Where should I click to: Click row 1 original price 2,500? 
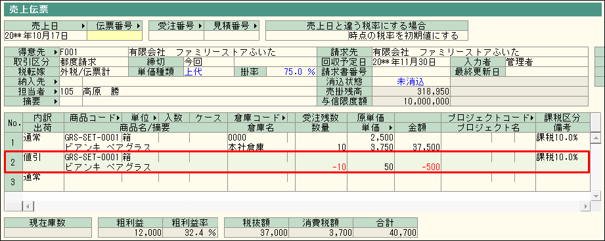click(370, 138)
